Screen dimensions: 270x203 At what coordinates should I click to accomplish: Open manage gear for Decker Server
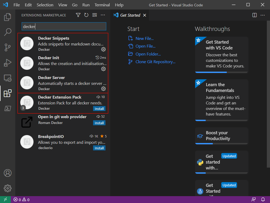tap(103, 89)
